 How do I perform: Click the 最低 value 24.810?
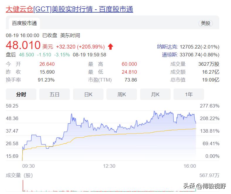129,72
